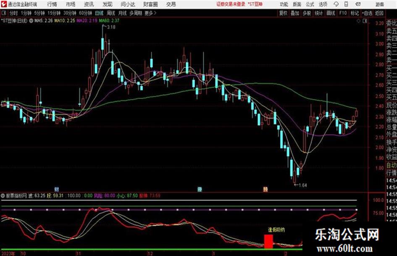This screenshot has width=397, height=256.
Task: Expand the sub-indicator dropdown beside 股票指标网
Action: point(3,195)
